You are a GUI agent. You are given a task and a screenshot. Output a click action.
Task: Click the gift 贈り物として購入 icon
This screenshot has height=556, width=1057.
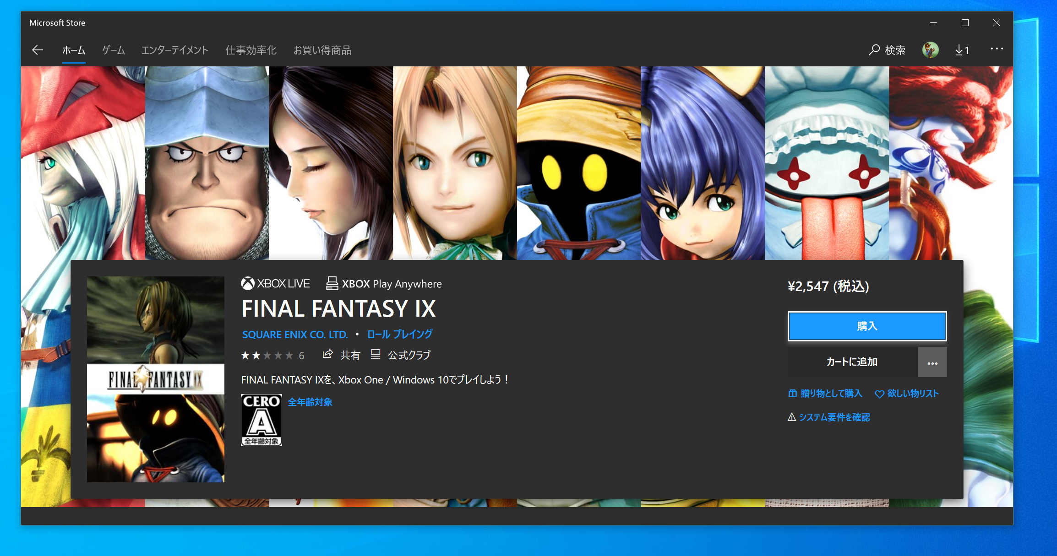(x=790, y=393)
